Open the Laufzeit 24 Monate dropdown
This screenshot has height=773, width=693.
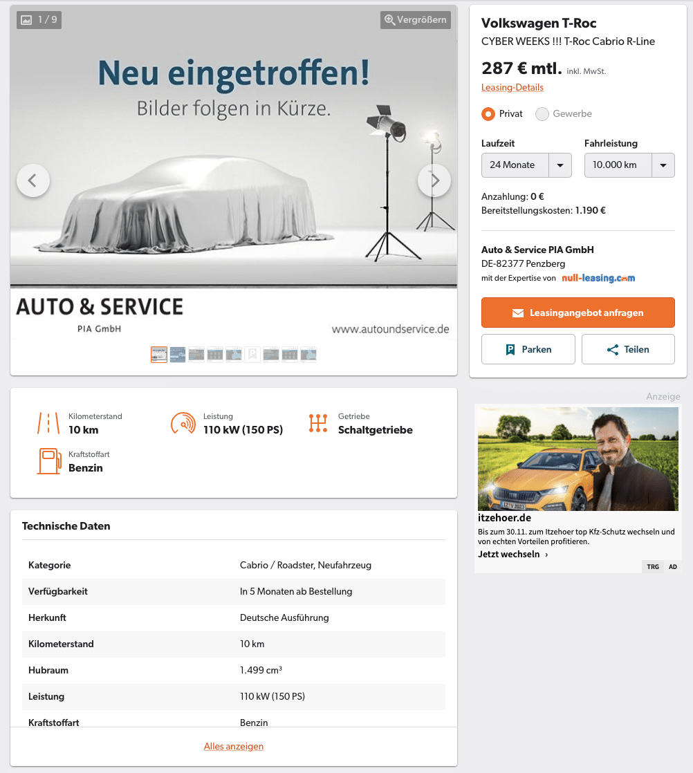pos(526,165)
